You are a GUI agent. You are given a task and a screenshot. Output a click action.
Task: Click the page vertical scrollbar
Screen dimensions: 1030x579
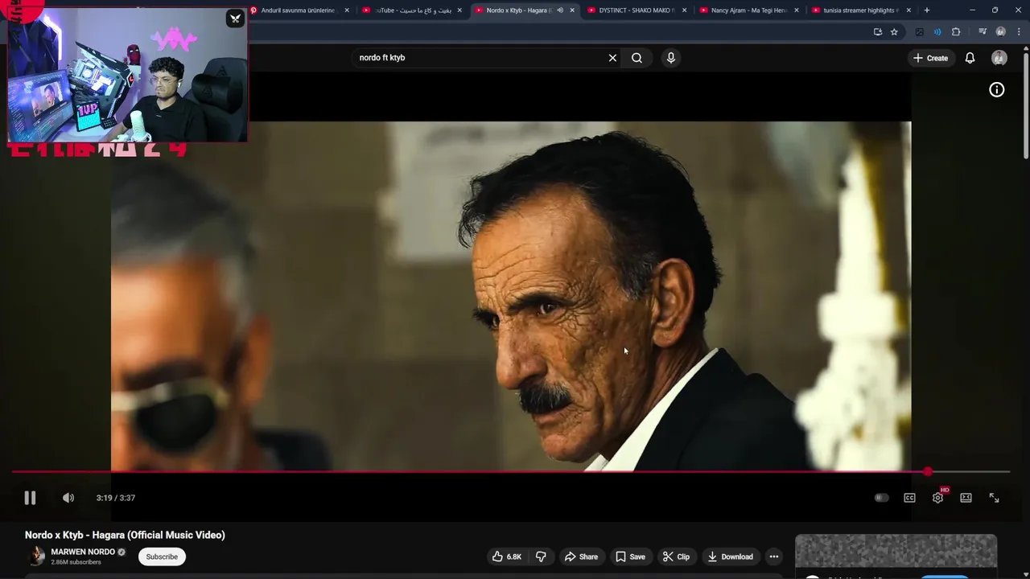click(1025, 105)
